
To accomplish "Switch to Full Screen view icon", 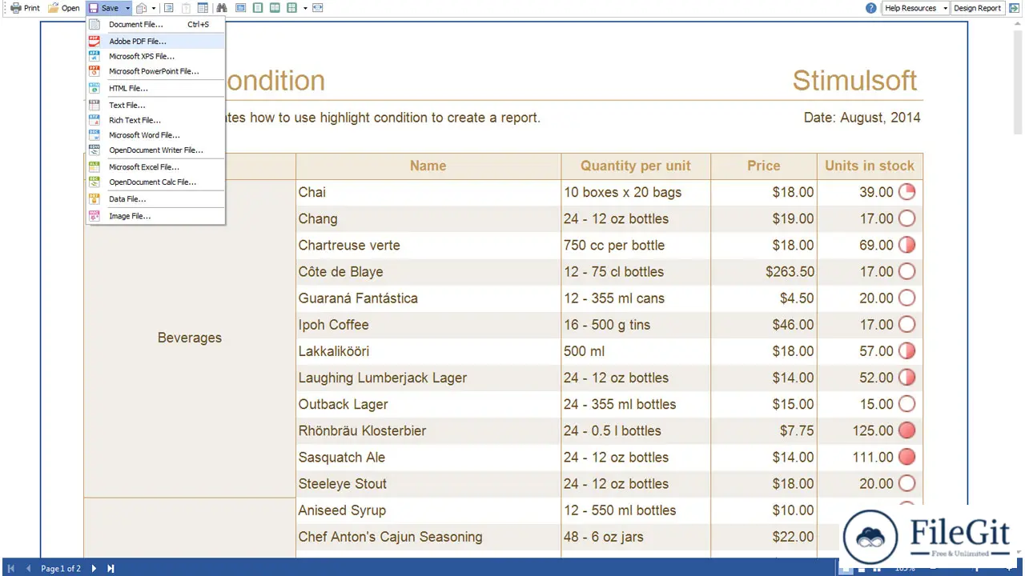I will coord(240,8).
